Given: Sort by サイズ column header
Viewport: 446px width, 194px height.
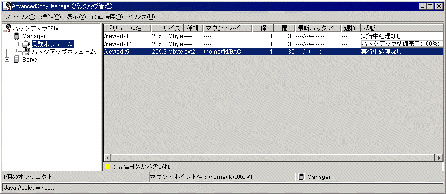Looking at the screenshot, I should pyautogui.click(x=167, y=28).
